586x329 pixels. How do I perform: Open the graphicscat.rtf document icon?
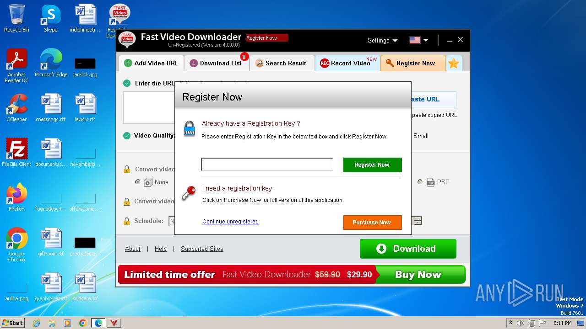pos(51,287)
